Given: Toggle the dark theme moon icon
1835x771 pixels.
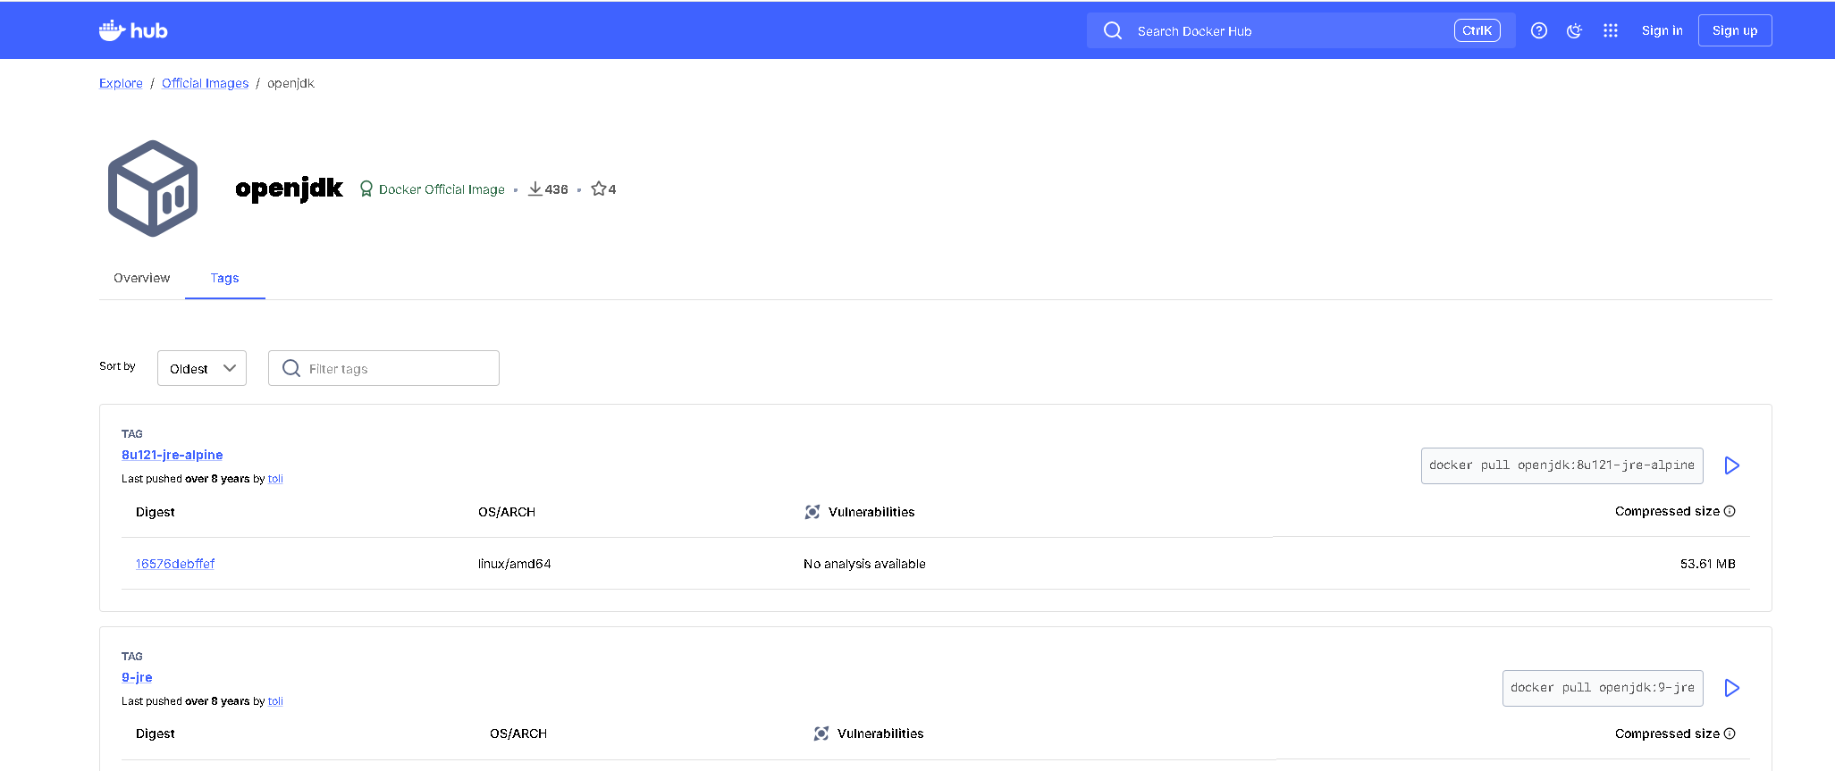Looking at the screenshot, I should 1575,30.
